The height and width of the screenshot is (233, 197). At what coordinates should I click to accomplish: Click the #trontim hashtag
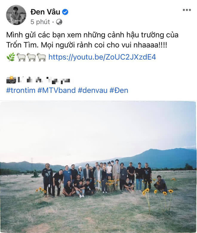click(21, 90)
